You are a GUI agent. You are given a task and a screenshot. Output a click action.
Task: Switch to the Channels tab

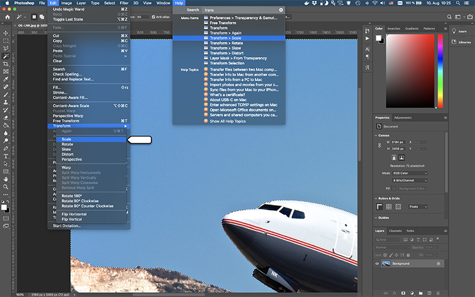coord(395,230)
